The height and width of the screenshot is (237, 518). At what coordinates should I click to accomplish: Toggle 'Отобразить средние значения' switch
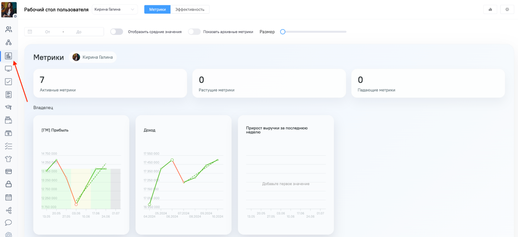117,32
